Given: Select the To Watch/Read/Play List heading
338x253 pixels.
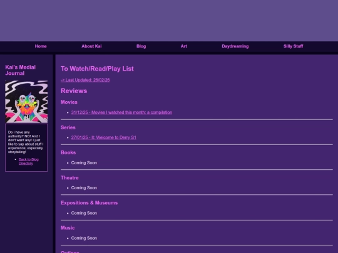Looking at the screenshot, I should click(x=97, y=69).
